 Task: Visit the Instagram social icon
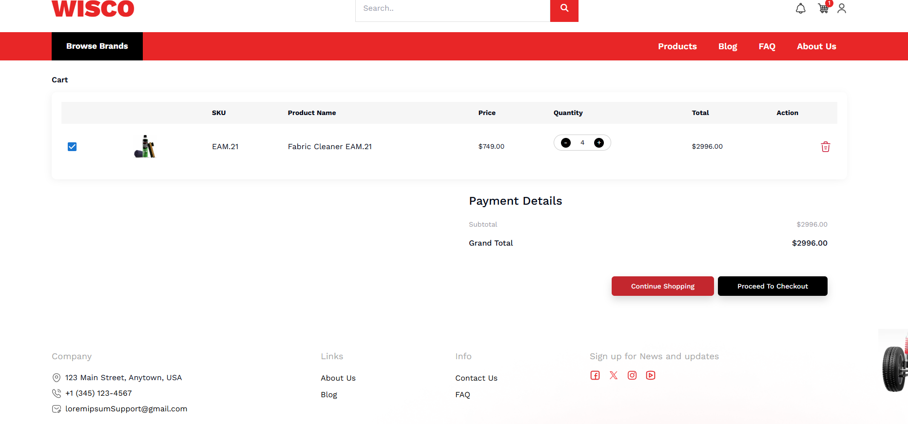click(632, 375)
